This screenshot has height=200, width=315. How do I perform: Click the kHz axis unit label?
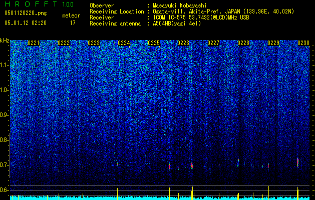click(x=5, y=40)
